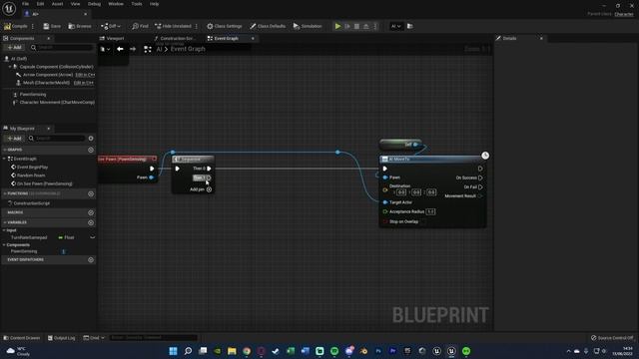Screen dimensions: 639x359
Task: Add new function with Functions plus icon
Action: tap(91, 193)
